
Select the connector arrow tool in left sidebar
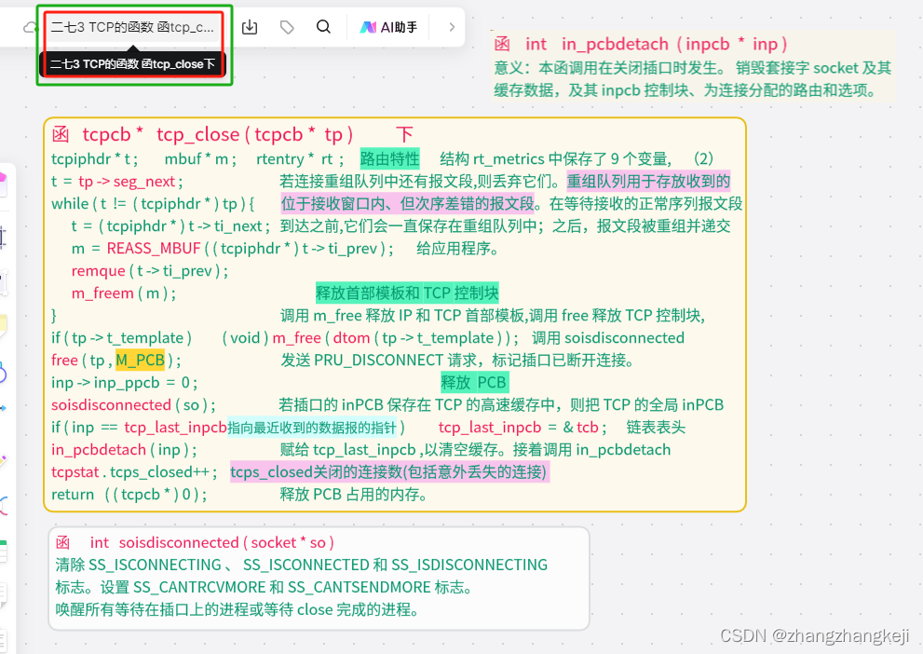3,408
